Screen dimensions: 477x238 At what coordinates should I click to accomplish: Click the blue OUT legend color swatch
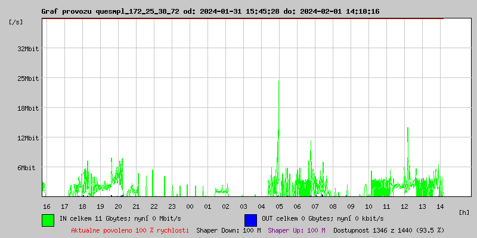250,220
